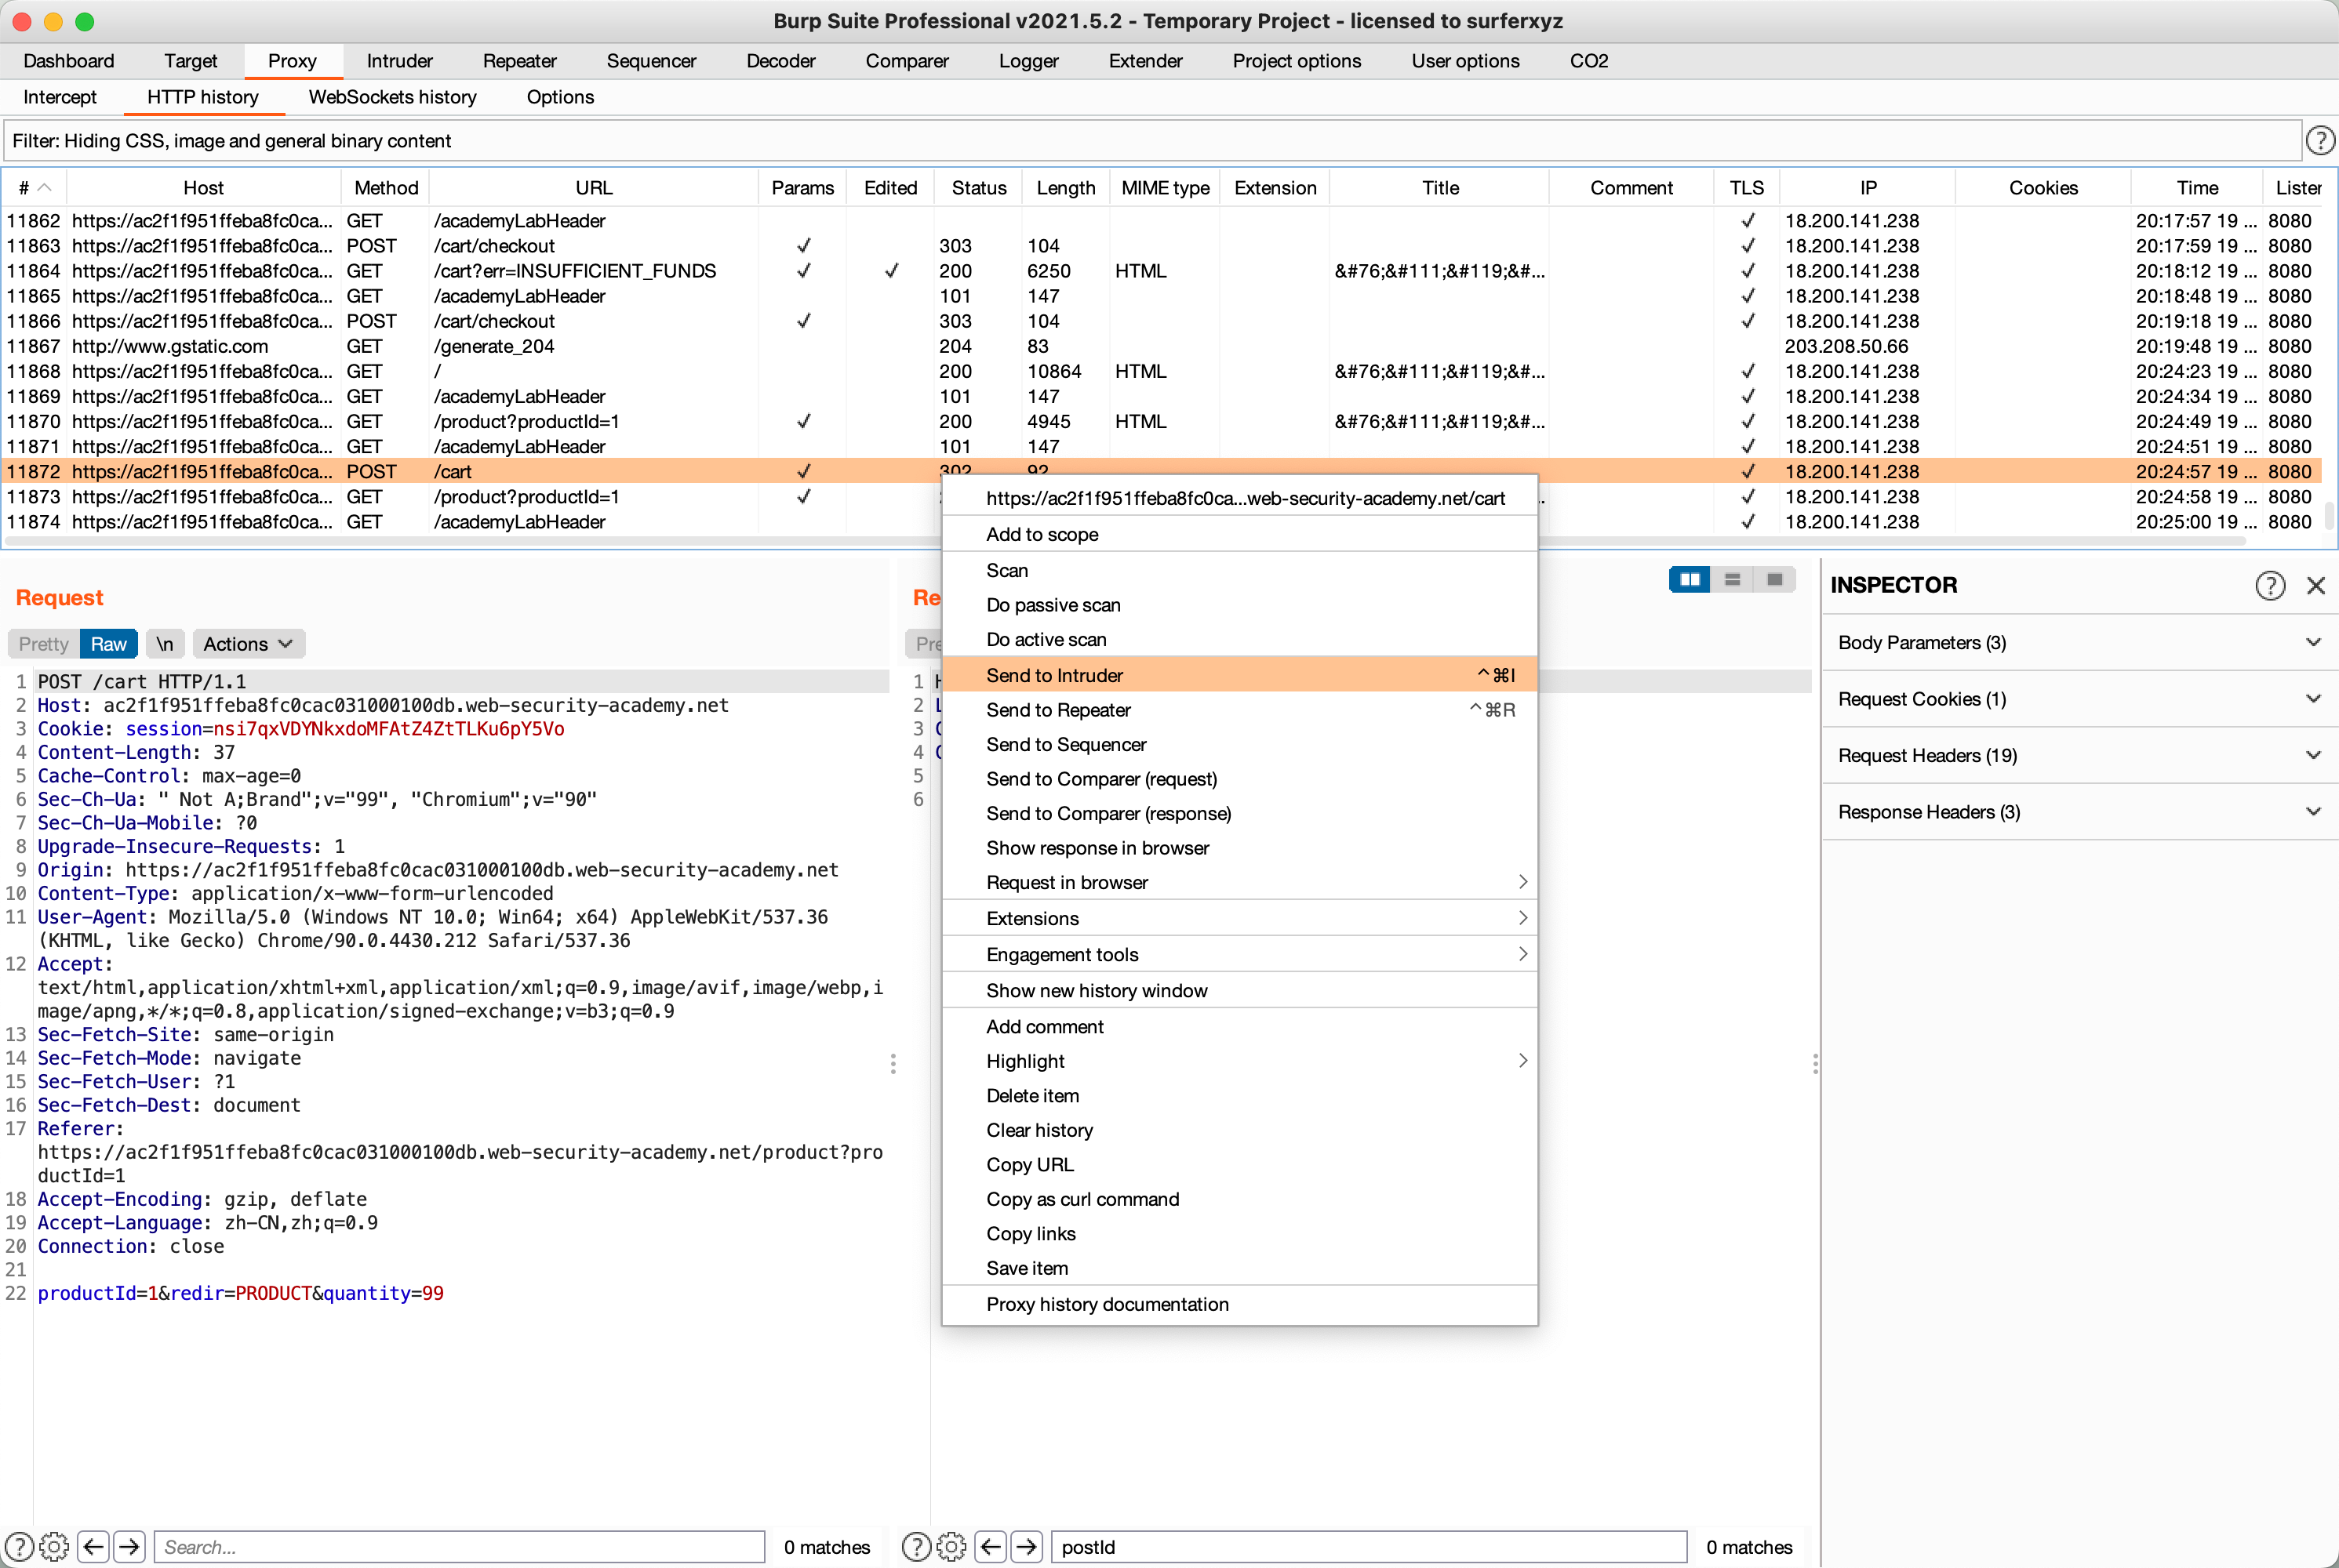Image resolution: width=2339 pixels, height=1568 pixels.
Task: Click request search previous match arrow
Action: 94,1546
